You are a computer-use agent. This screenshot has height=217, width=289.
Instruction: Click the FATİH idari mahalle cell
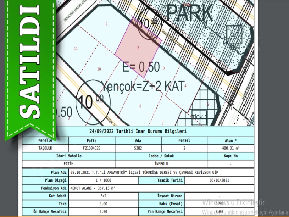click(x=68, y=164)
